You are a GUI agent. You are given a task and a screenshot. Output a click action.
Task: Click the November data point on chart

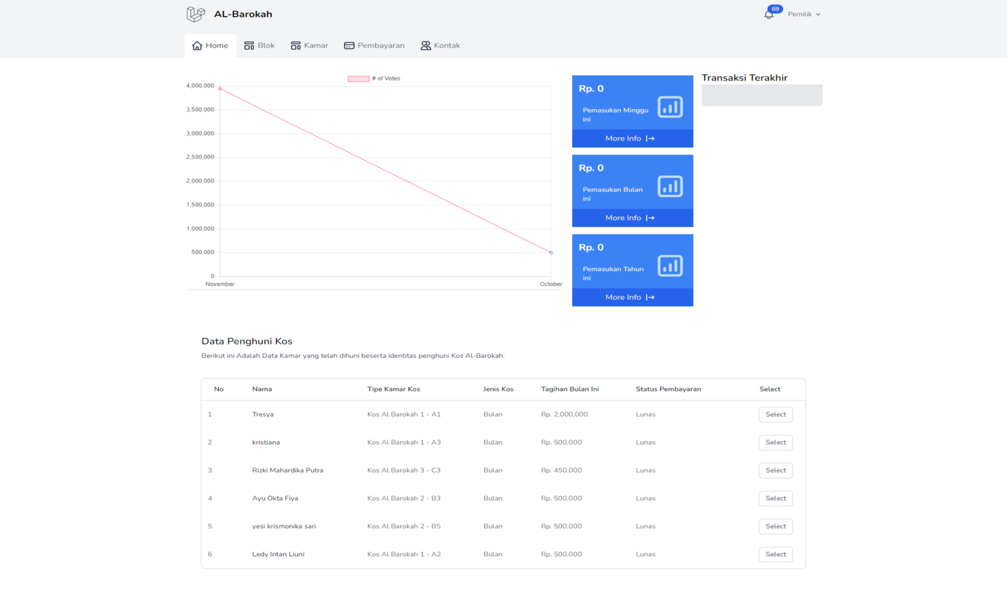click(220, 89)
